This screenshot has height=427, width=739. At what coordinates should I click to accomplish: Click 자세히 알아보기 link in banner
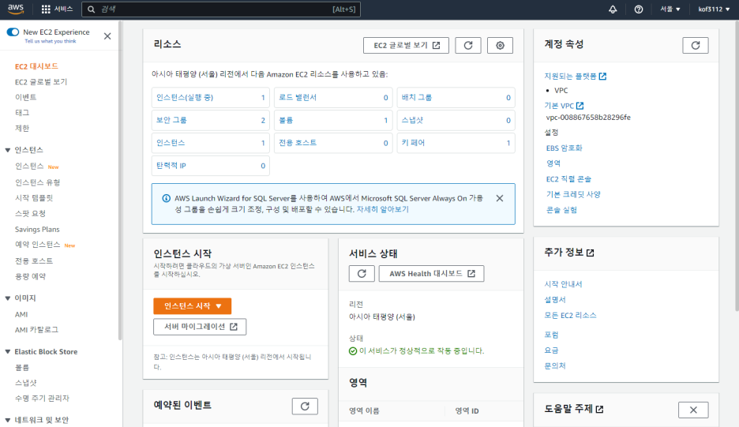pyautogui.click(x=383, y=209)
